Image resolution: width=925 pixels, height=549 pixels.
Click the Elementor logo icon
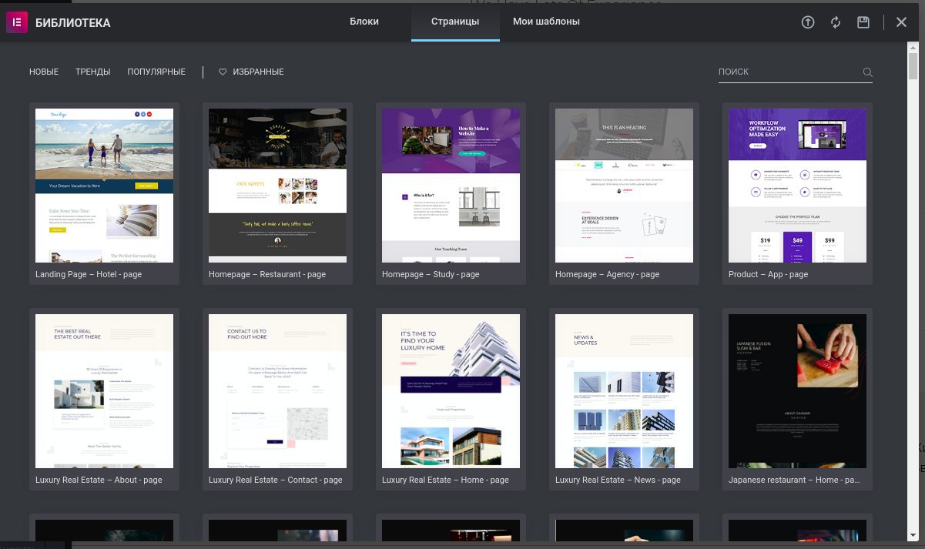pos(17,22)
